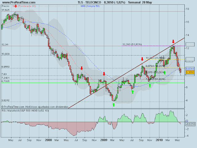This screenshot has height=148, width=197.
Task: Click the -4 tick on RSc Mansfield axis
Action: click(x=187, y=136)
